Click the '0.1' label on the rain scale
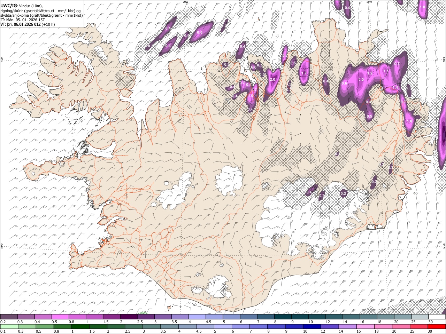The height and width of the screenshot is (334, 446). pos(3,331)
